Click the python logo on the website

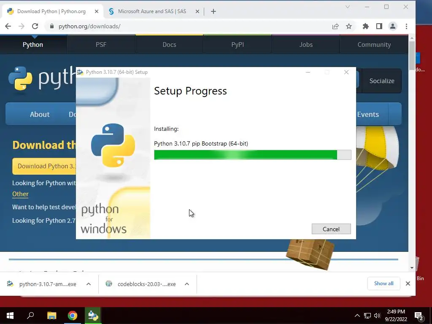coord(42,78)
